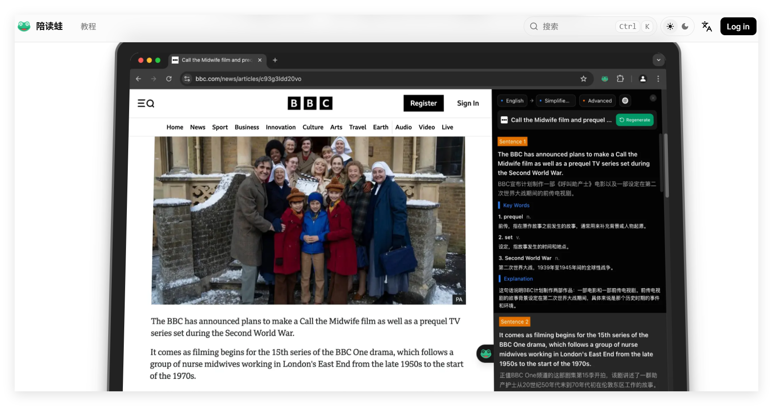Image resolution: width=773 pixels, height=406 pixels.
Task: Open the browser three-dot menu
Action: coord(658,79)
